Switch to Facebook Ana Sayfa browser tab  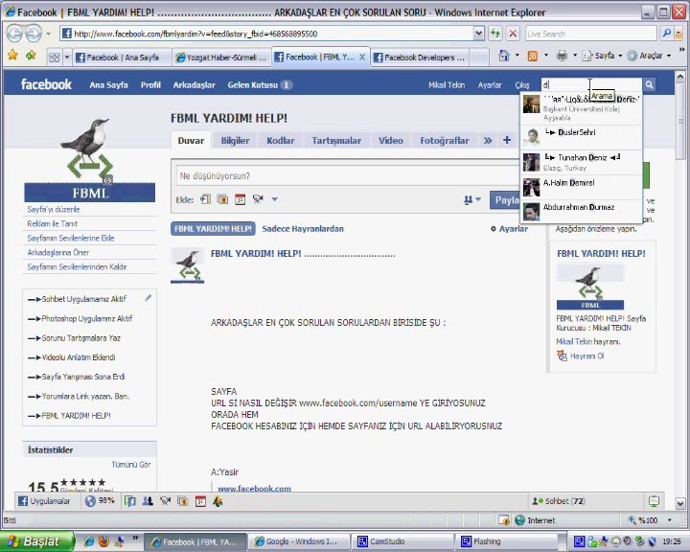[123, 57]
